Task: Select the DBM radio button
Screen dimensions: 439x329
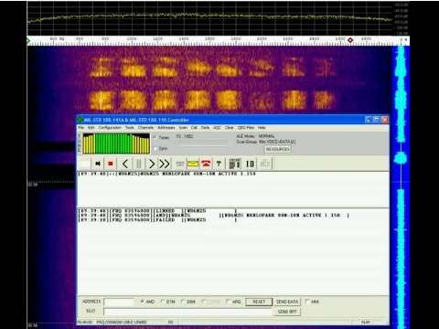Action: point(183,302)
